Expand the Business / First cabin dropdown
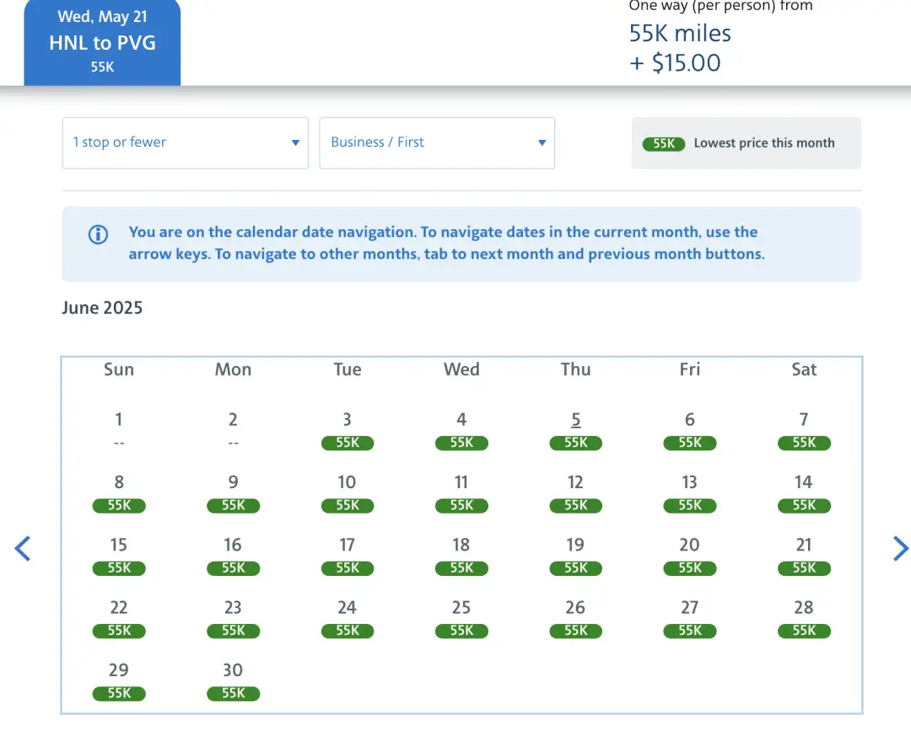Viewport: 911px width, 731px height. (x=436, y=142)
